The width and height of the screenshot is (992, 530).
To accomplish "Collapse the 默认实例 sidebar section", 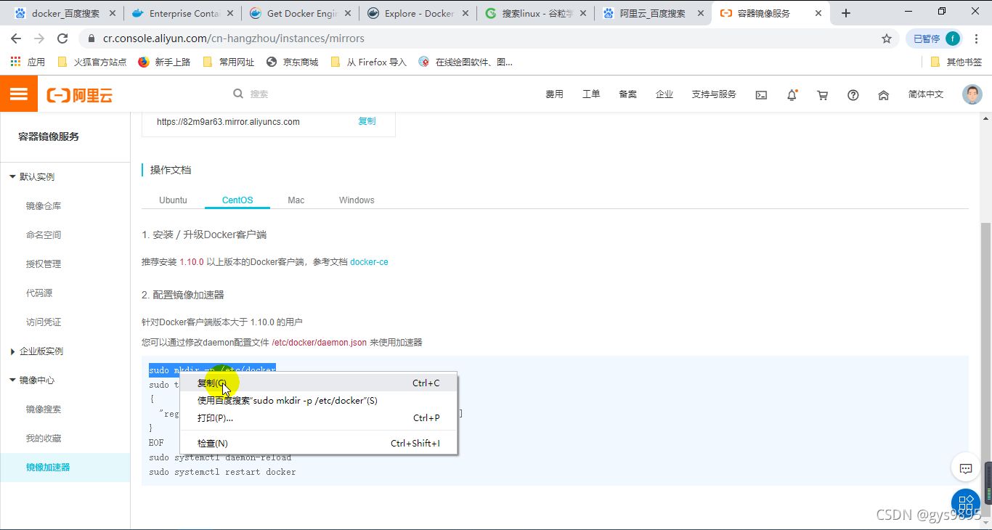I will click(x=32, y=177).
